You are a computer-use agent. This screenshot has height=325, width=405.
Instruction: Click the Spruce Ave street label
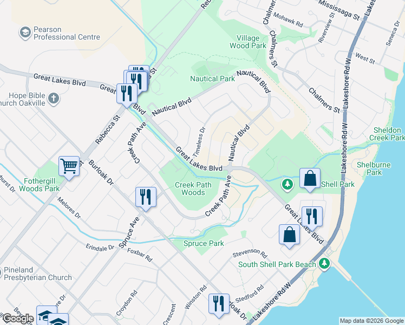(x=129, y=232)
